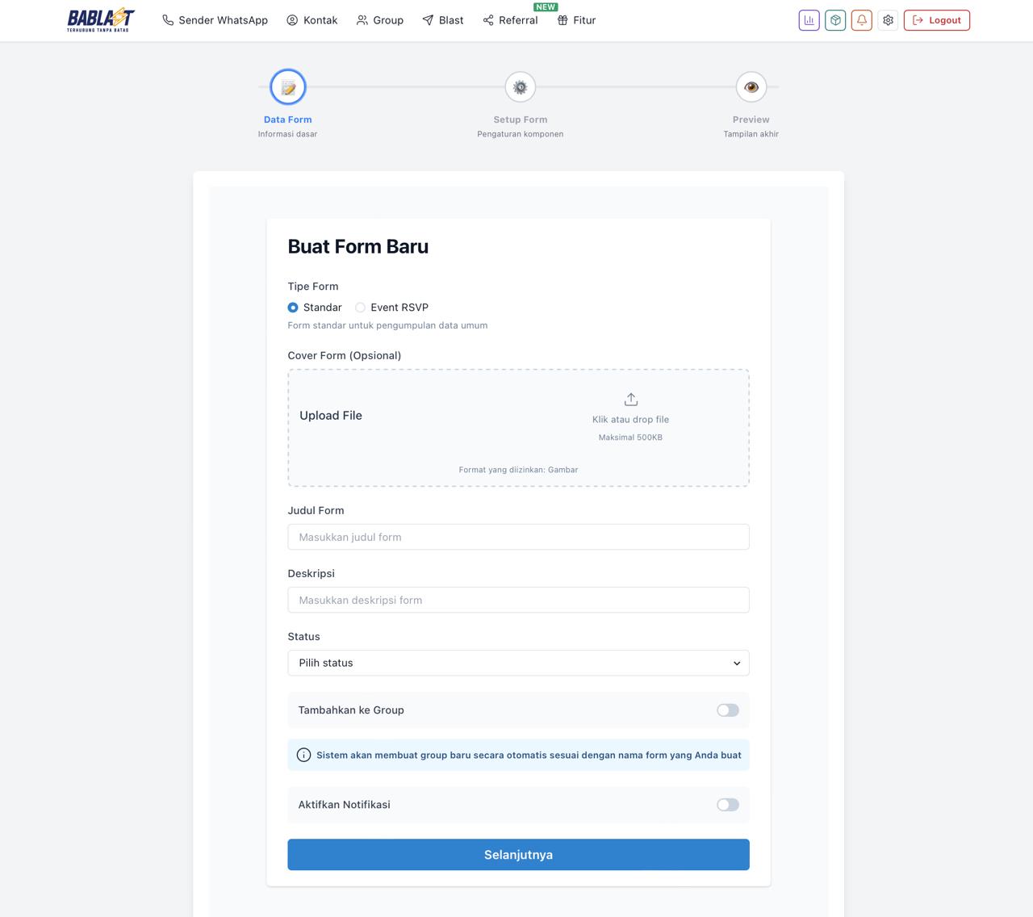Screen dimensions: 1033x917
Task: Toggle Tambahkan ke Group switch
Action: [x=728, y=710]
